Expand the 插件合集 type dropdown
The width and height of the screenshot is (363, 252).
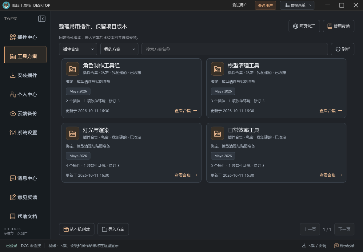click(x=78, y=49)
